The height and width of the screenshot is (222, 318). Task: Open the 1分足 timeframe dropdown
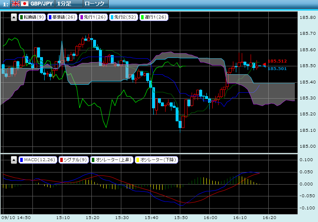click(69, 4)
